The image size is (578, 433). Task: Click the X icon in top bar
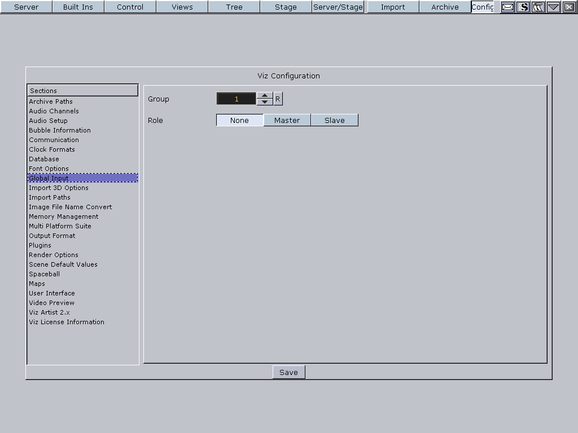[569, 7]
